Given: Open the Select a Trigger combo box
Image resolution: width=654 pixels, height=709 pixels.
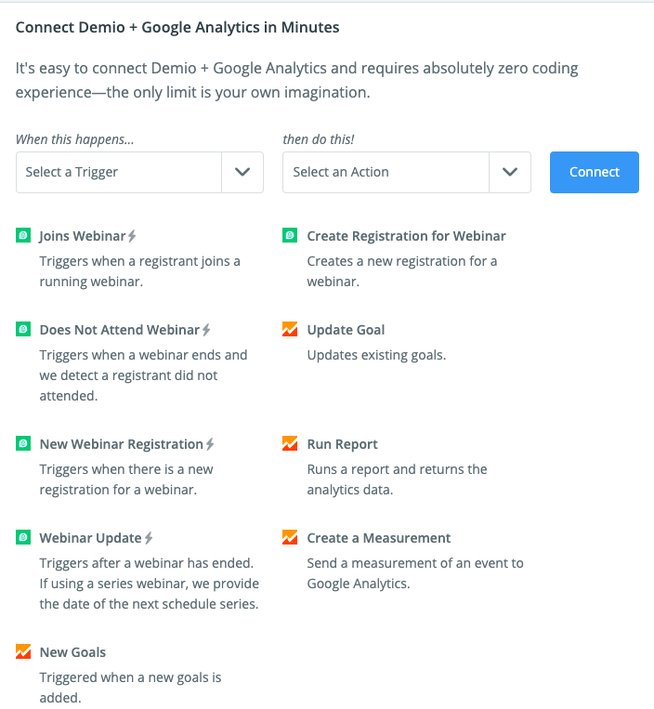Looking at the screenshot, I should click(139, 172).
